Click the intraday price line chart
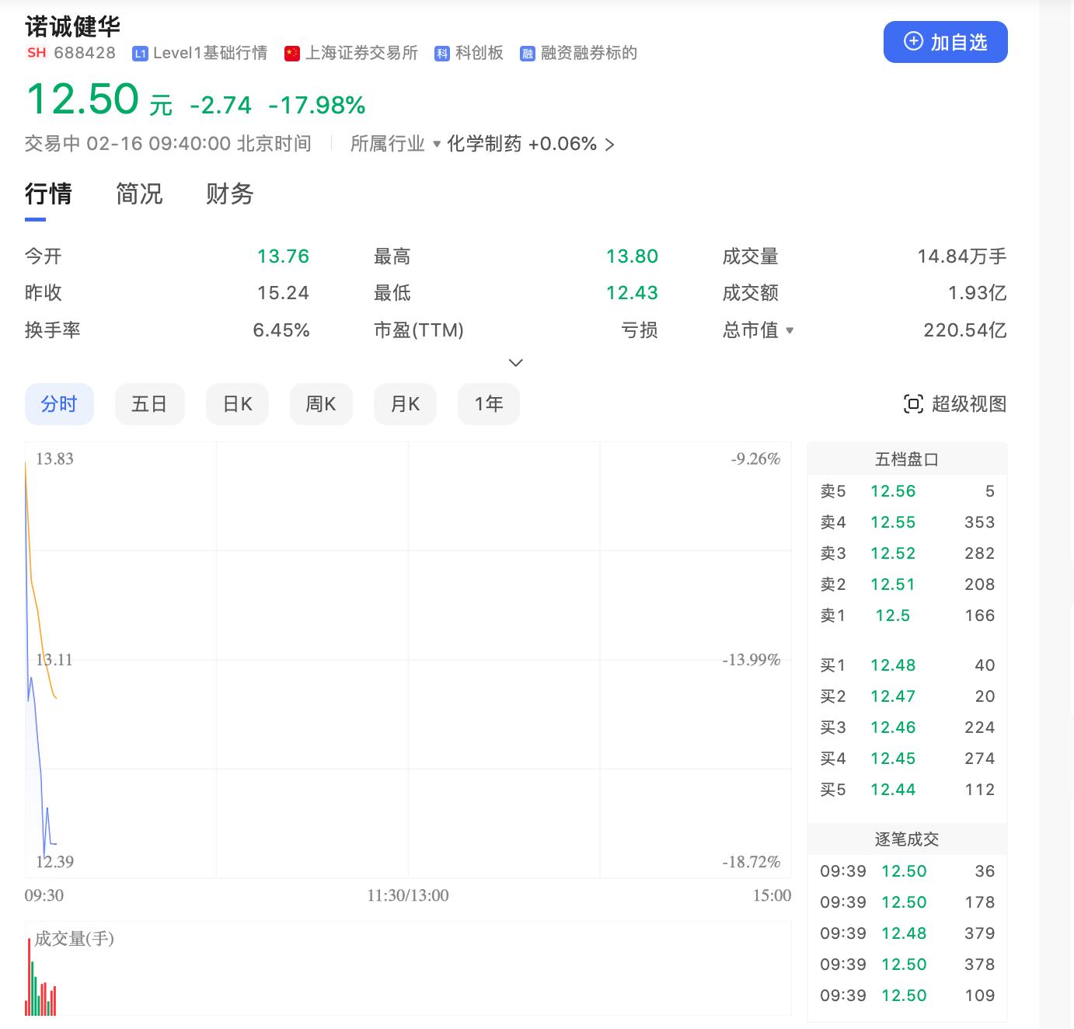Viewport: 1074px width, 1029px height. (408, 660)
